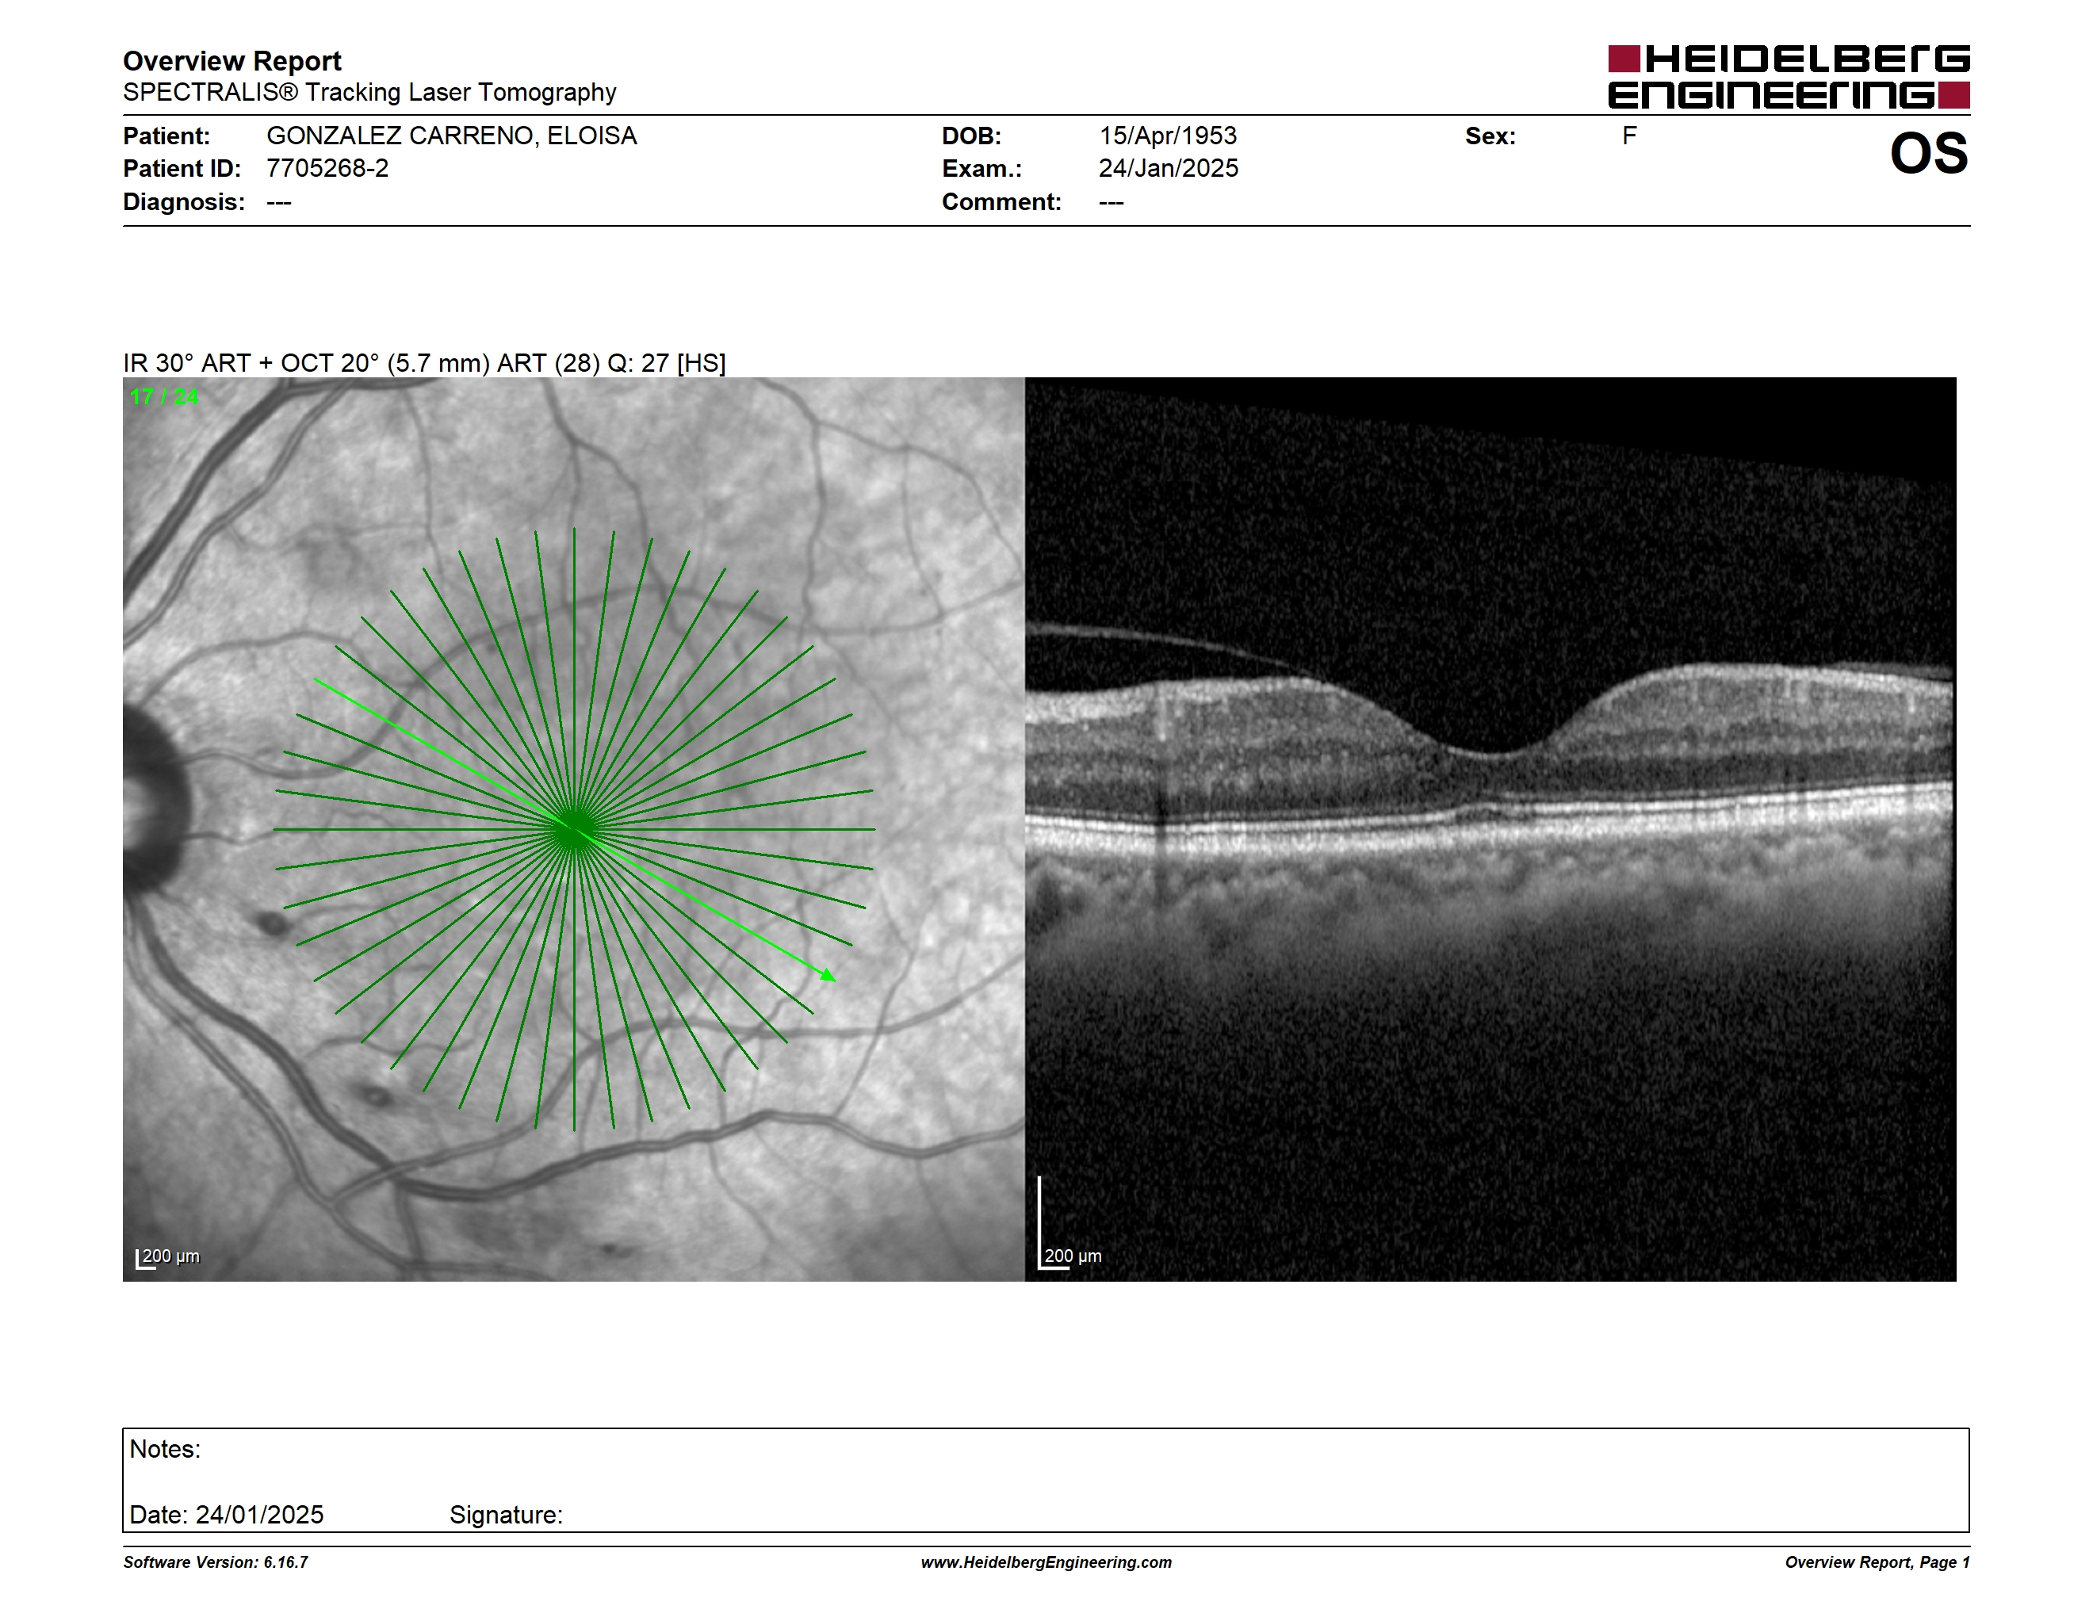Click the green arrowhead of the active scan line
Image resolution: width=2093 pixels, height=1617 pixels.
pos(828,975)
